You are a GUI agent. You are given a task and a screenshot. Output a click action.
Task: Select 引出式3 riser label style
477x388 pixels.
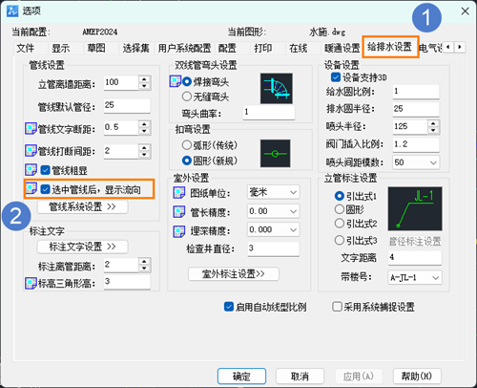(340, 240)
